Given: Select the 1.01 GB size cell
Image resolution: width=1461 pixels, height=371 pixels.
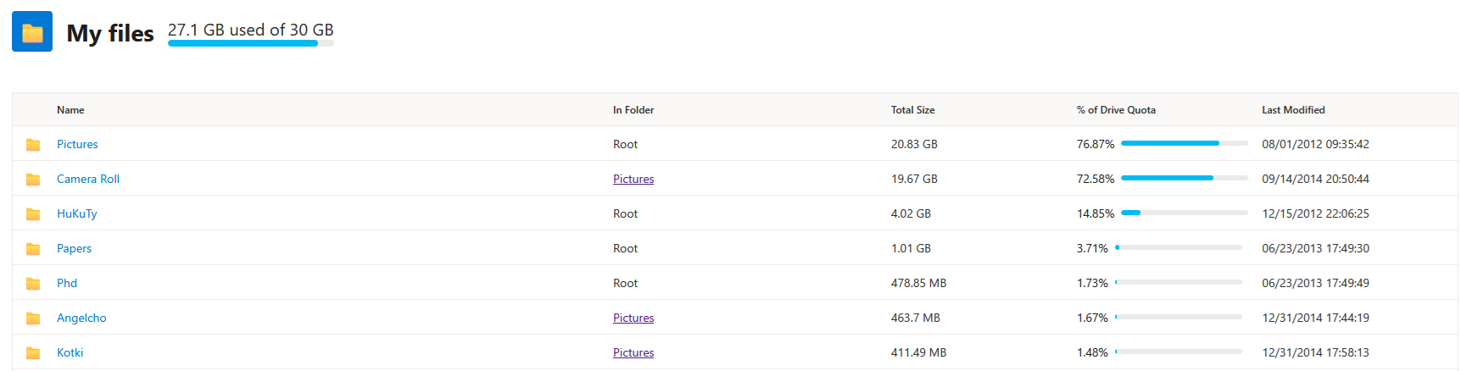Looking at the screenshot, I should [911, 249].
